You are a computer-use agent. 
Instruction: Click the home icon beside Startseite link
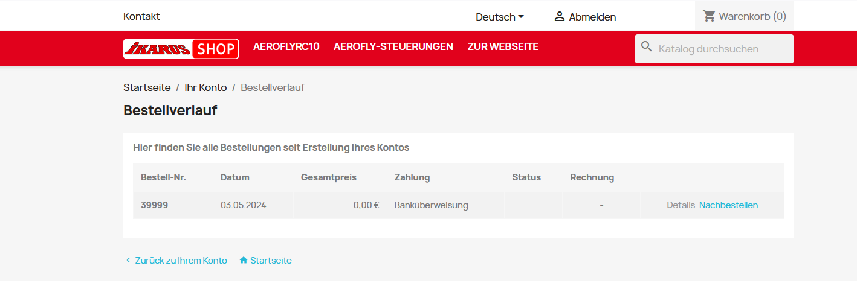[x=244, y=261]
